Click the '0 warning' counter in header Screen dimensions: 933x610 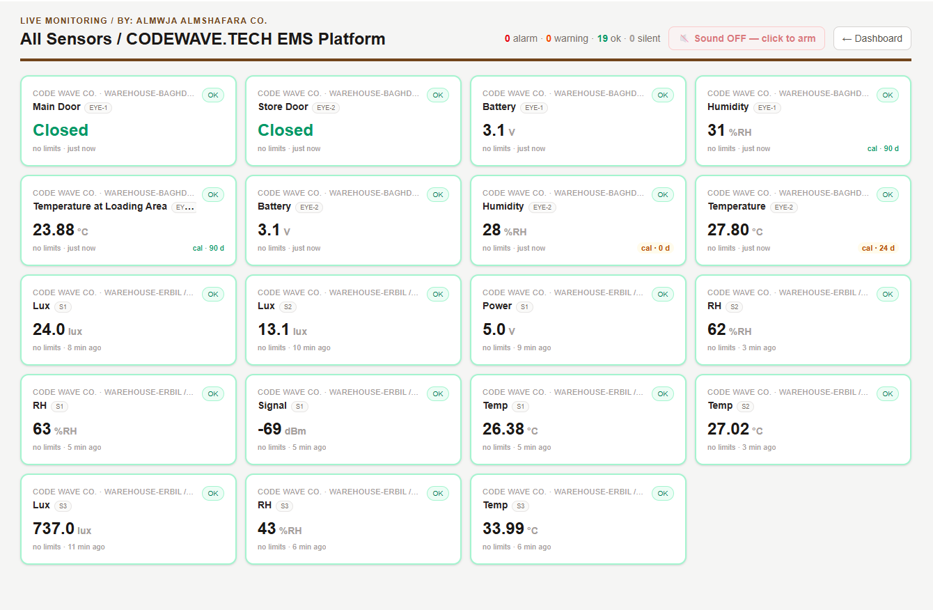(567, 39)
